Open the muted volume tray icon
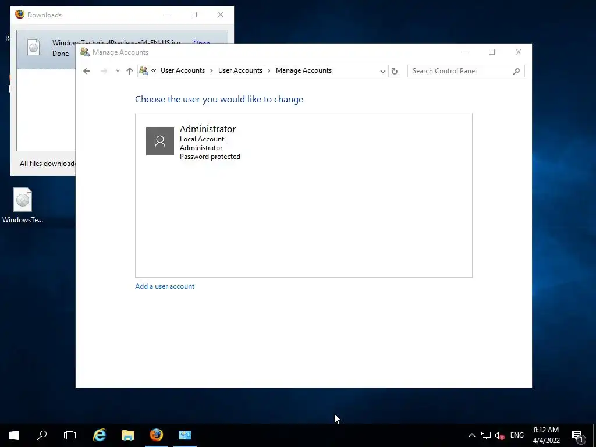The height and width of the screenshot is (447, 596). pyautogui.click(x=499, y=435)
